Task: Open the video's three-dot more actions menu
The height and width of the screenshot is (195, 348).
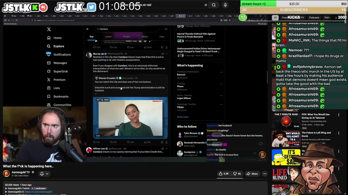Action: (265, 174)
